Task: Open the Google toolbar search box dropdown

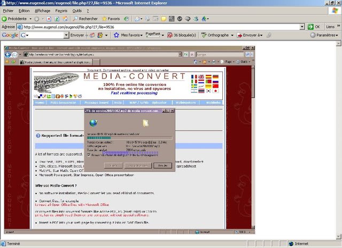Action: coord(66,35)
